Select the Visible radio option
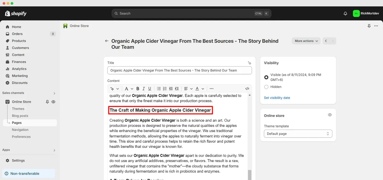 pyautogui.click(x=266, y=77)
